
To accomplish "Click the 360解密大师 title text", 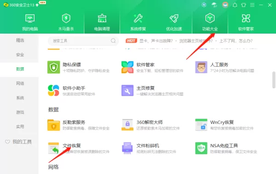I will [149, 122].
